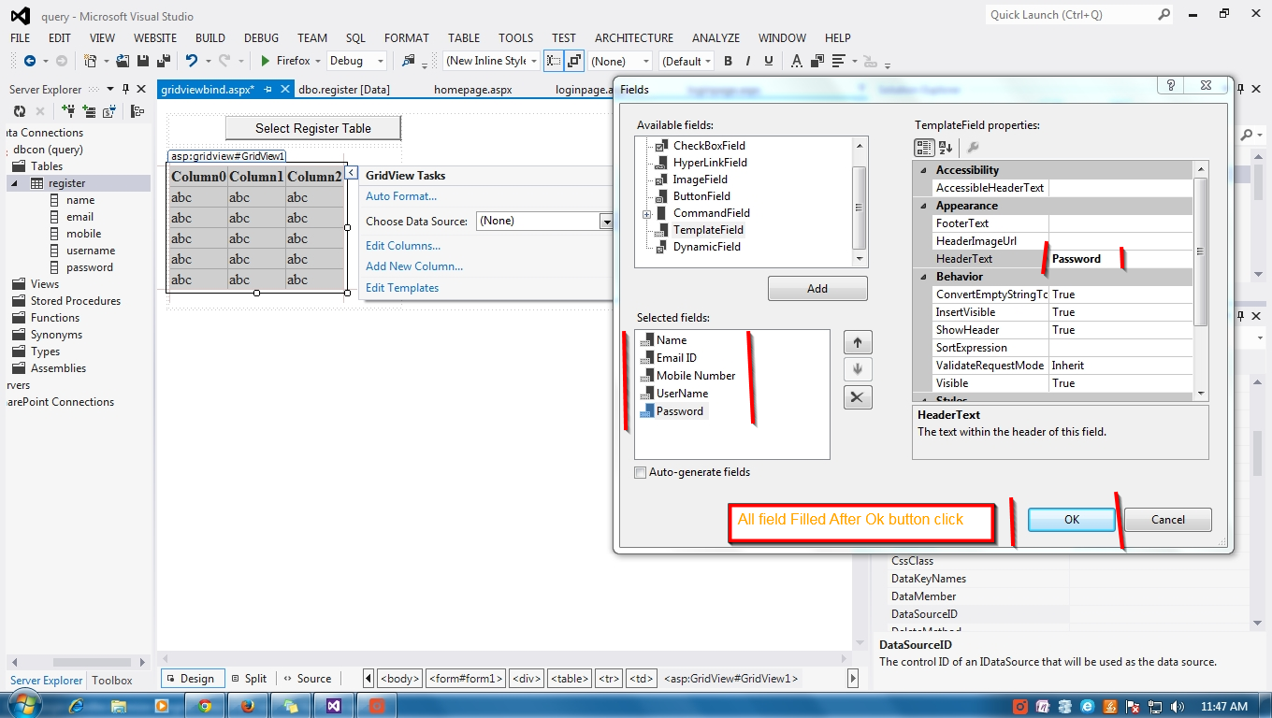Enable the Auto-generate fields checkbox
The width and height of the screenshot is (1272, 718).
(x=641, y=472)
